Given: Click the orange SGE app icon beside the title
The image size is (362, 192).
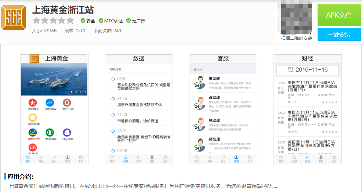Looking at the screenshot, I should [x=14, y=18].
